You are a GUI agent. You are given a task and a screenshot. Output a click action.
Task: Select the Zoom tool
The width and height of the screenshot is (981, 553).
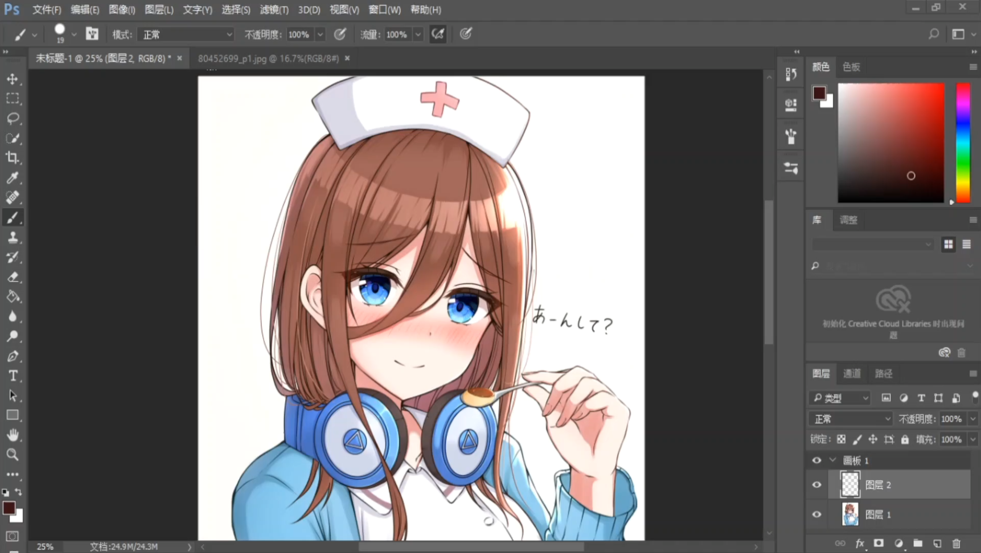click(x=13, y=455)
